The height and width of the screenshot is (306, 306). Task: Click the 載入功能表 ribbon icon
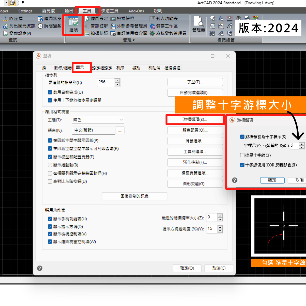(152, 19)
